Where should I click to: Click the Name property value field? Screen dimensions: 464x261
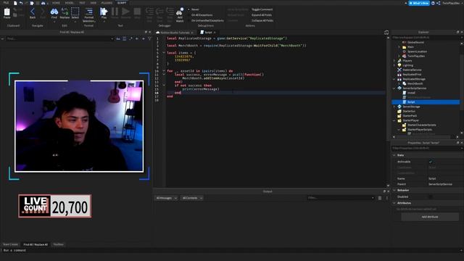point(445,179)
